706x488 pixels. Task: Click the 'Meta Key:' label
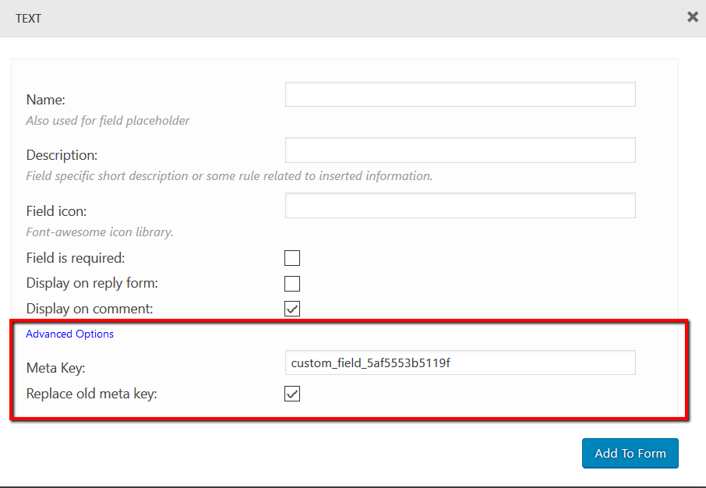(55, 368)
